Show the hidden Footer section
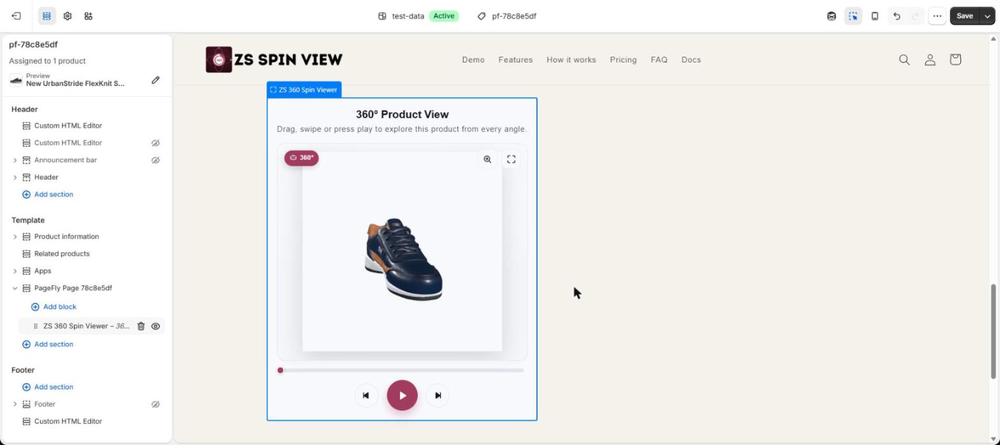 (156, 404)
